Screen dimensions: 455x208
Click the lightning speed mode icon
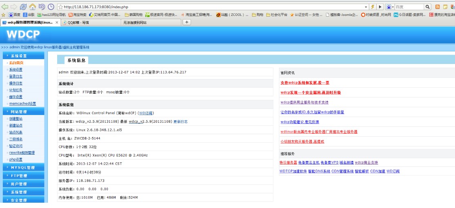tap(373, 7)
